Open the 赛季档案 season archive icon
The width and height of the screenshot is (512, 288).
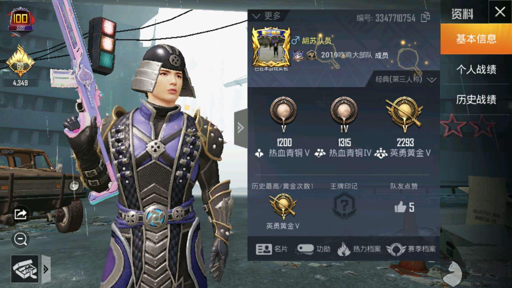pyautogui.click(x=396, y=249)
